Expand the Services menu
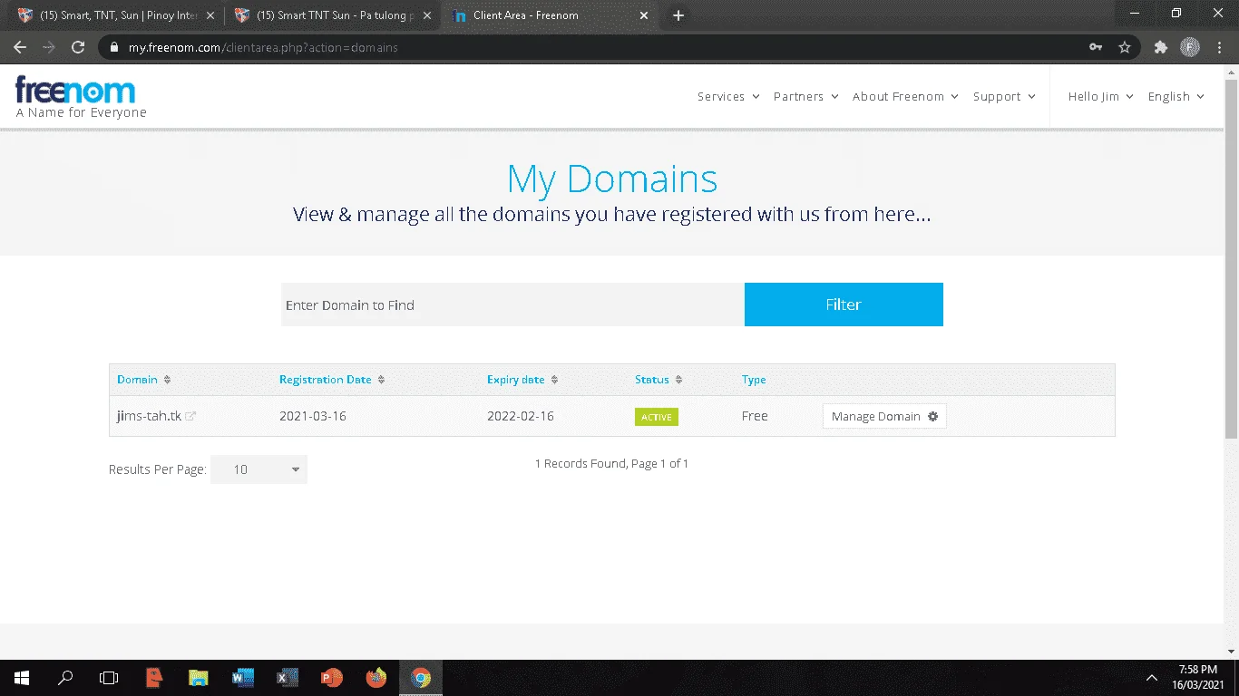Image resolution: width=1239 pixels, height=696 pixels. [x=728, y=96]
